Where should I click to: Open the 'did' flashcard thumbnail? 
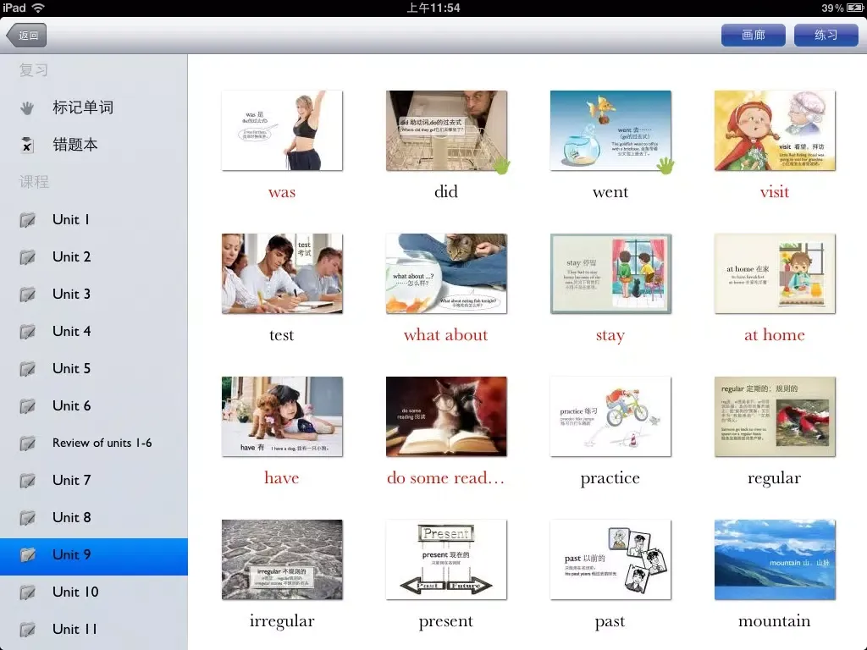[446, 130]
